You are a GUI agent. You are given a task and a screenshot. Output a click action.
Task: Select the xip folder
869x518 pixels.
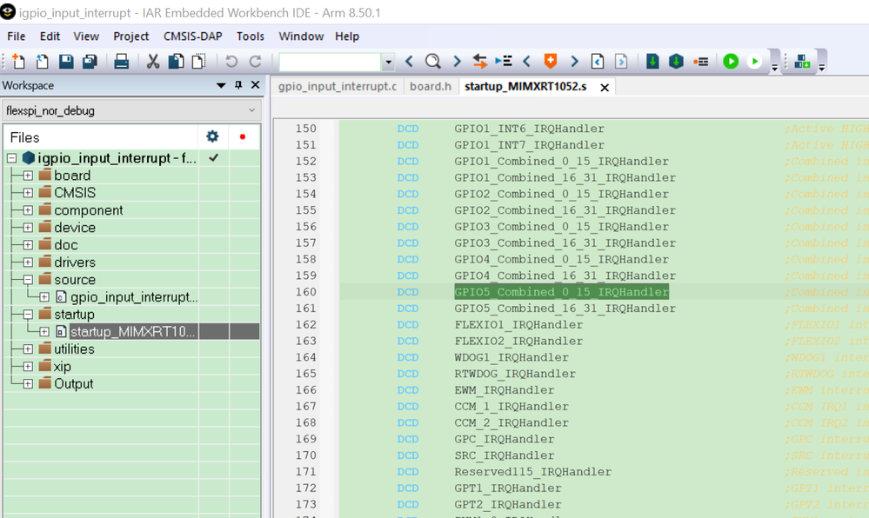click(x=62, y=366)
